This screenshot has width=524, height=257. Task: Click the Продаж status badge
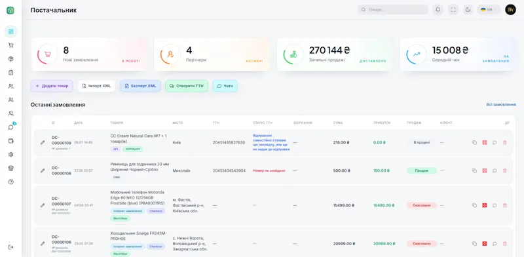421,170
